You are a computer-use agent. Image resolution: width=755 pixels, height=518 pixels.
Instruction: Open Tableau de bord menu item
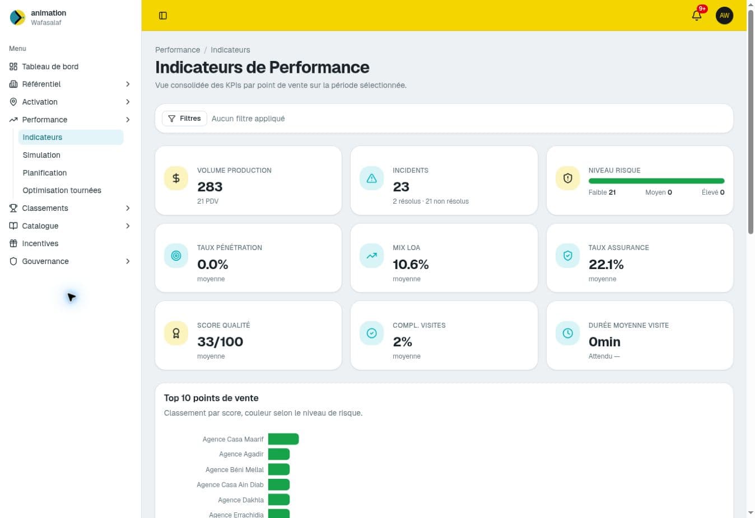71,67
